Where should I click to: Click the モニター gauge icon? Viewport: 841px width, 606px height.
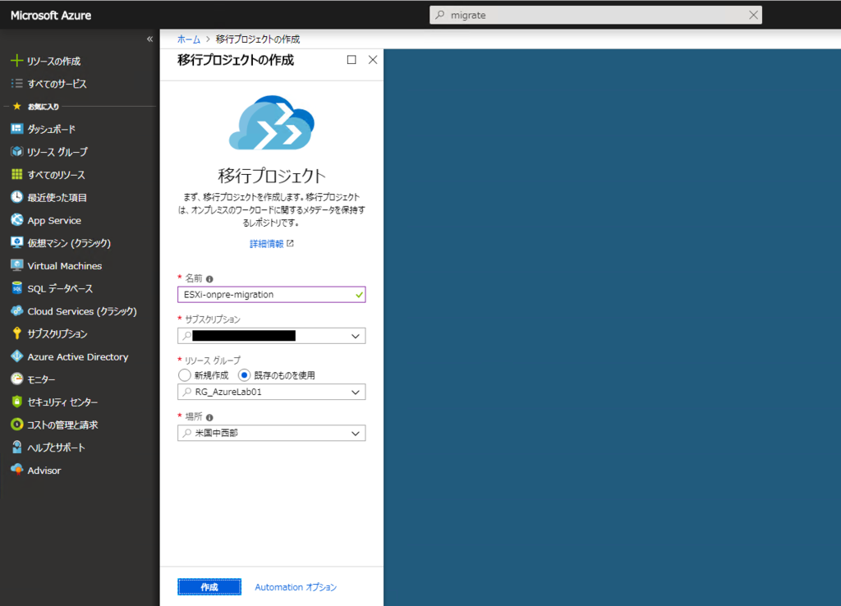coord(16,379)
